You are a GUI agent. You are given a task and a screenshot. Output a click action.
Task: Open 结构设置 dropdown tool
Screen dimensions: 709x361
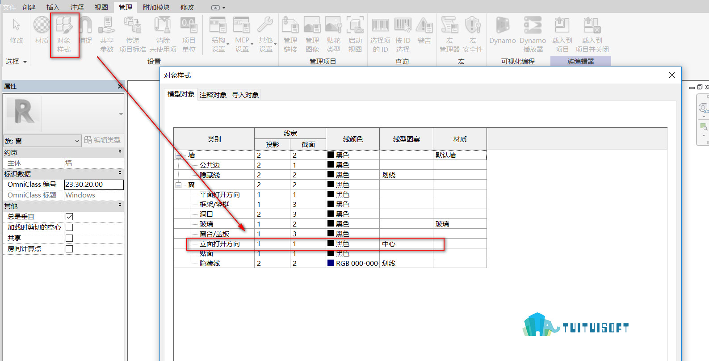(219, 35)
